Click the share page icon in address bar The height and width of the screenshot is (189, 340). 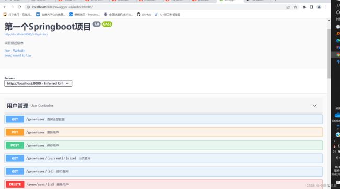(x=288, y=7)
